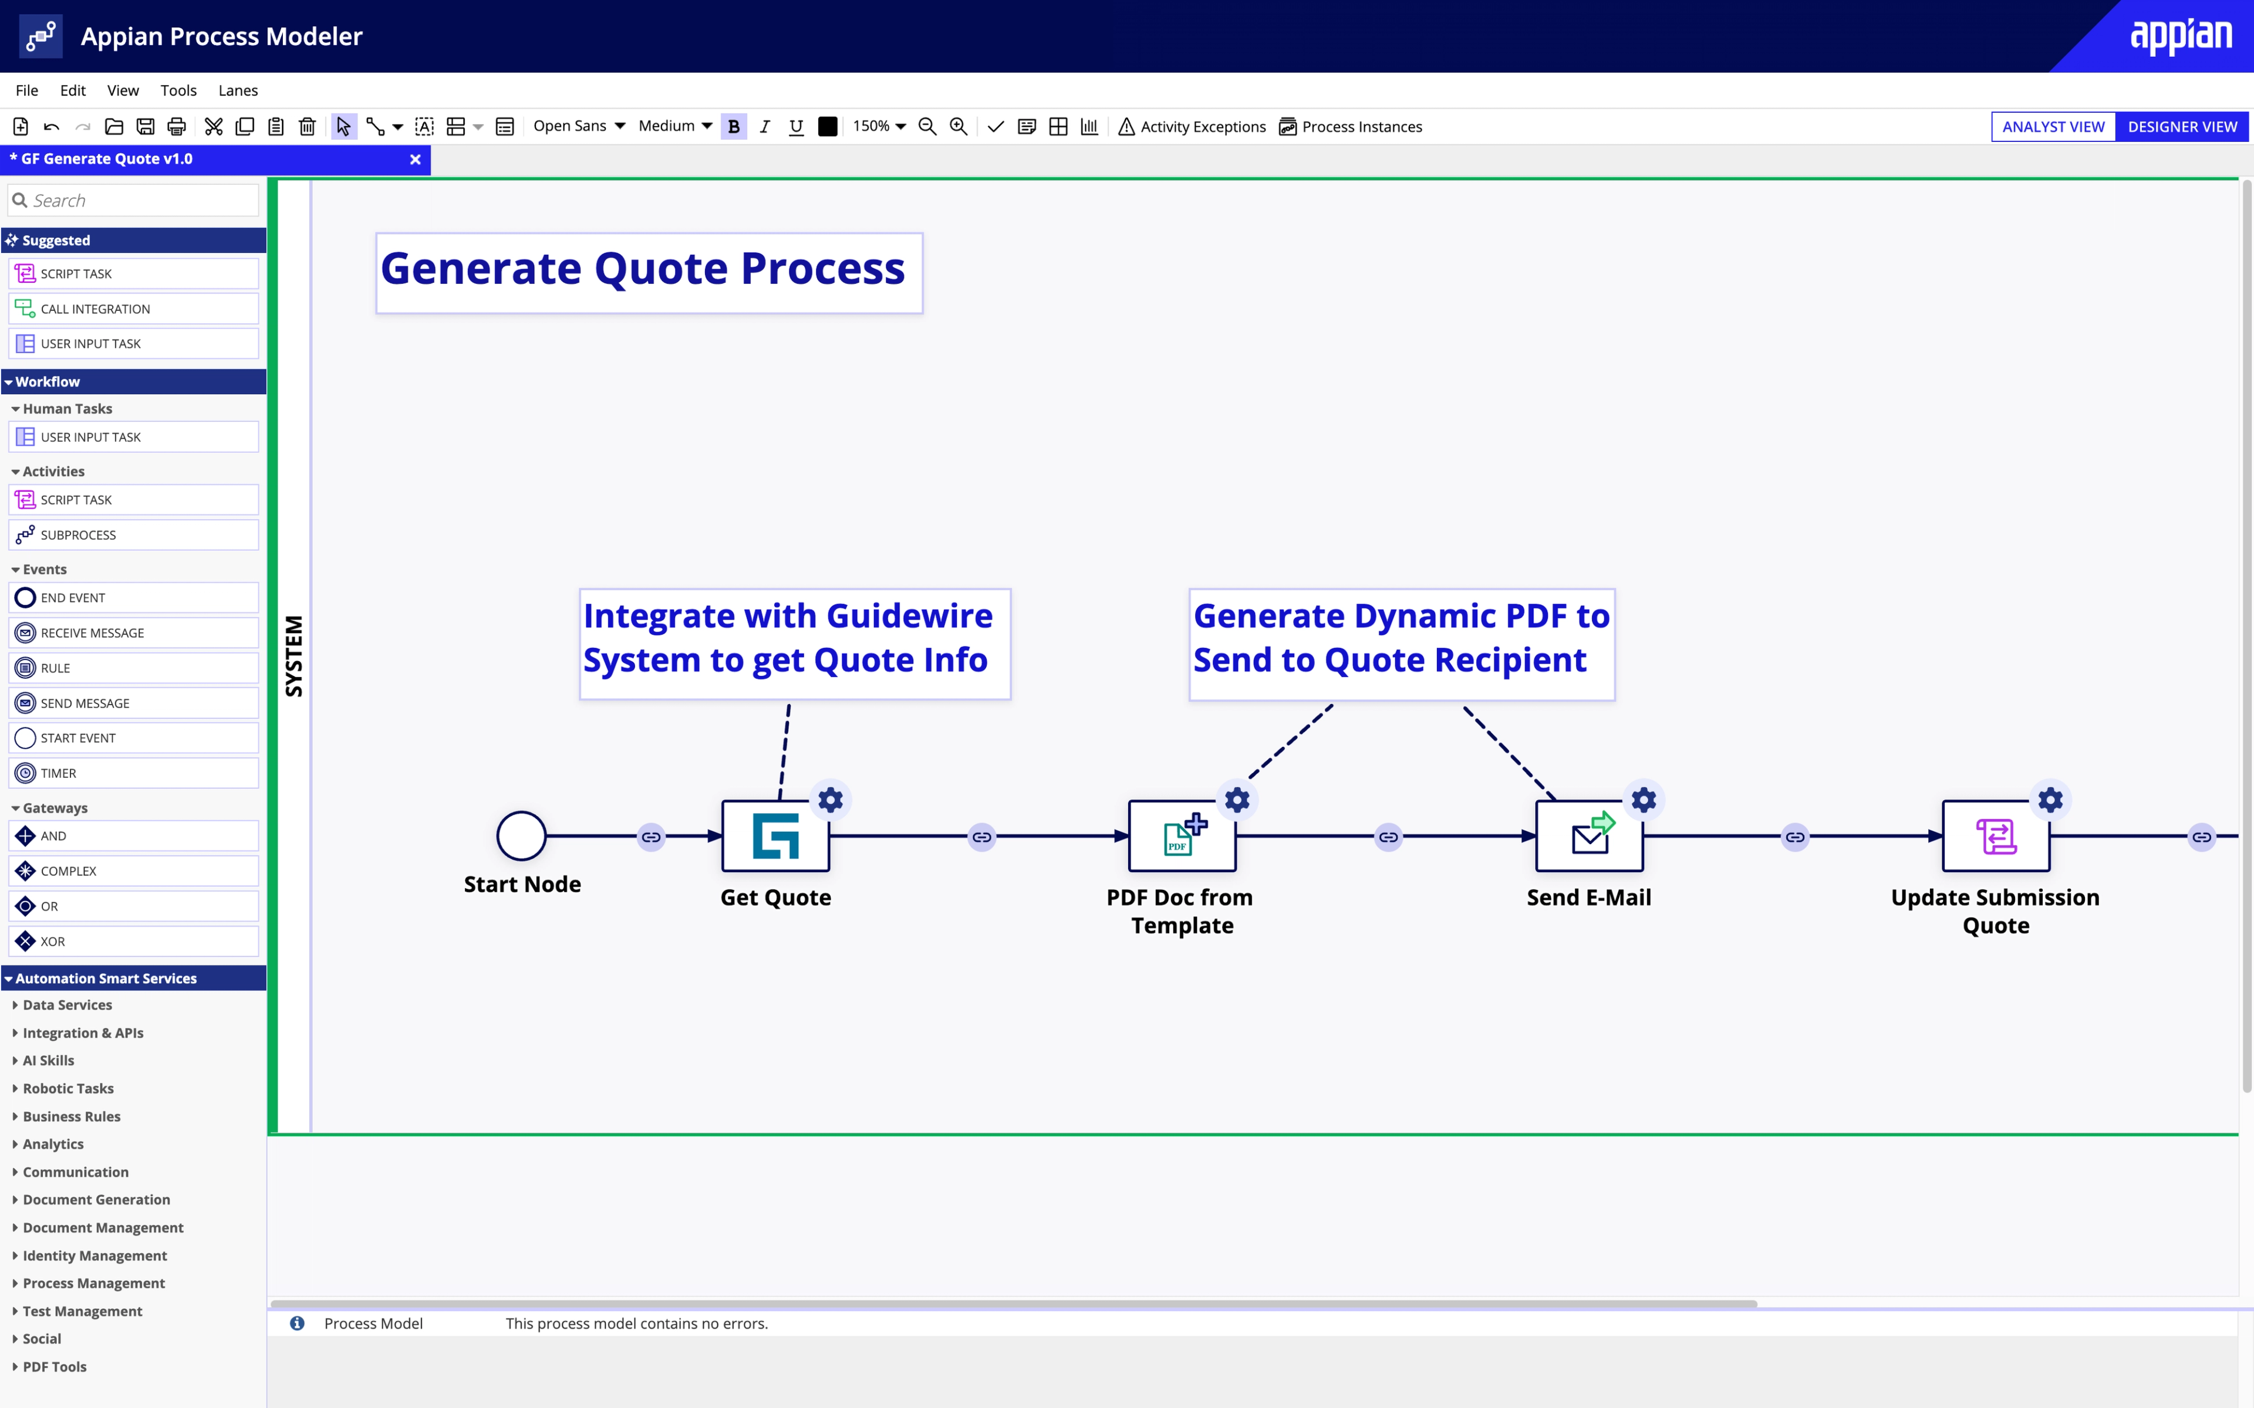Zoom in with magnifier plus icon

point(959,127)
